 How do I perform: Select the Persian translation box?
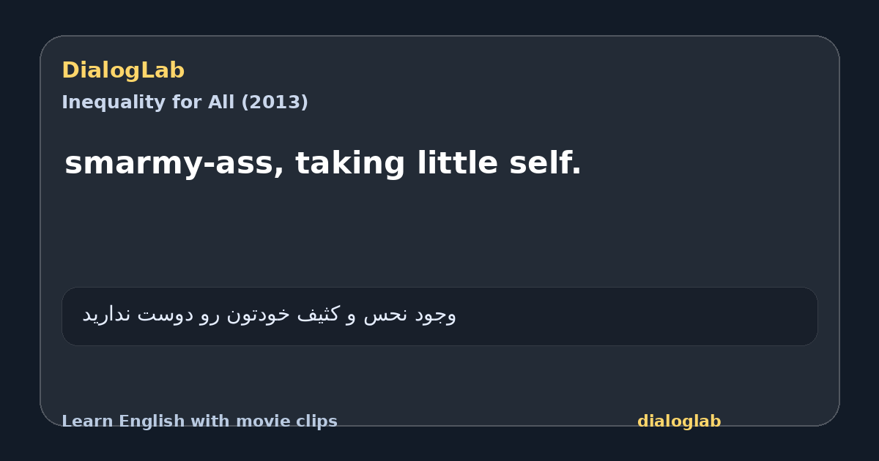pyautogui.click(x=439, y=316)
